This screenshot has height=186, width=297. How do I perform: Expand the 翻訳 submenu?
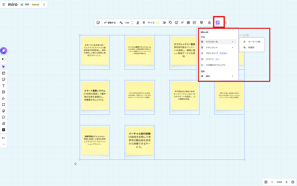coord(217,76)
